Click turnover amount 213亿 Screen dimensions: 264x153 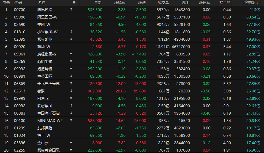click(255, 10)
